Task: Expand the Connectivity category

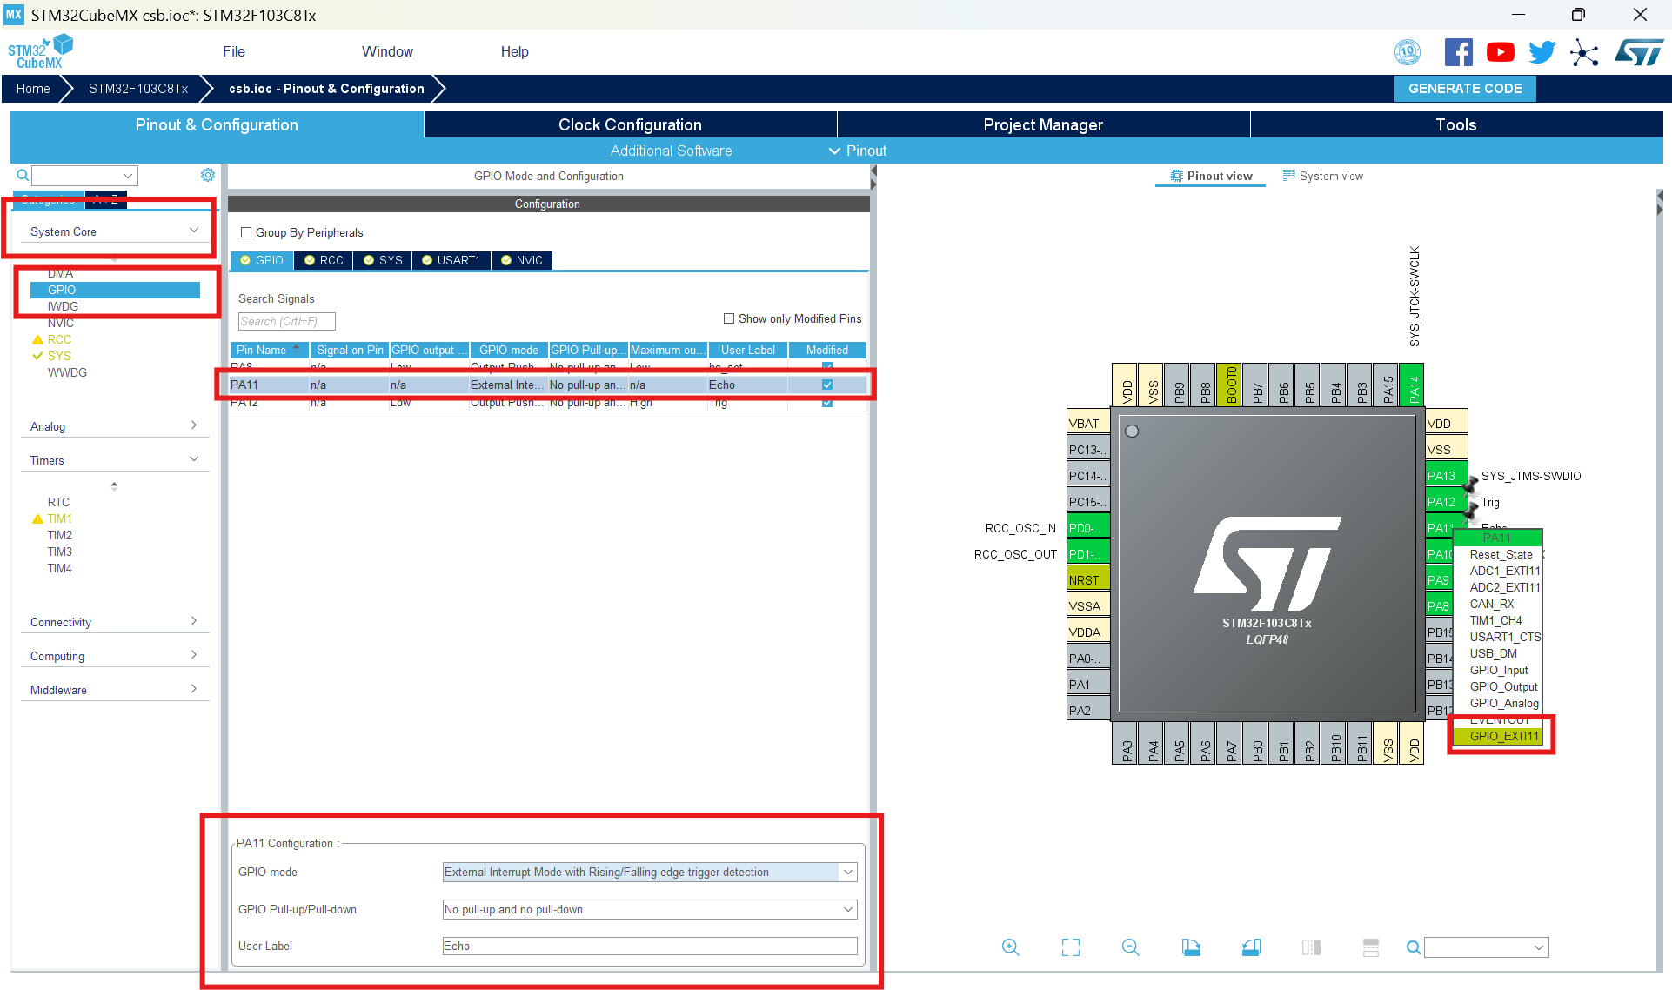Action: tap(113, 622)
